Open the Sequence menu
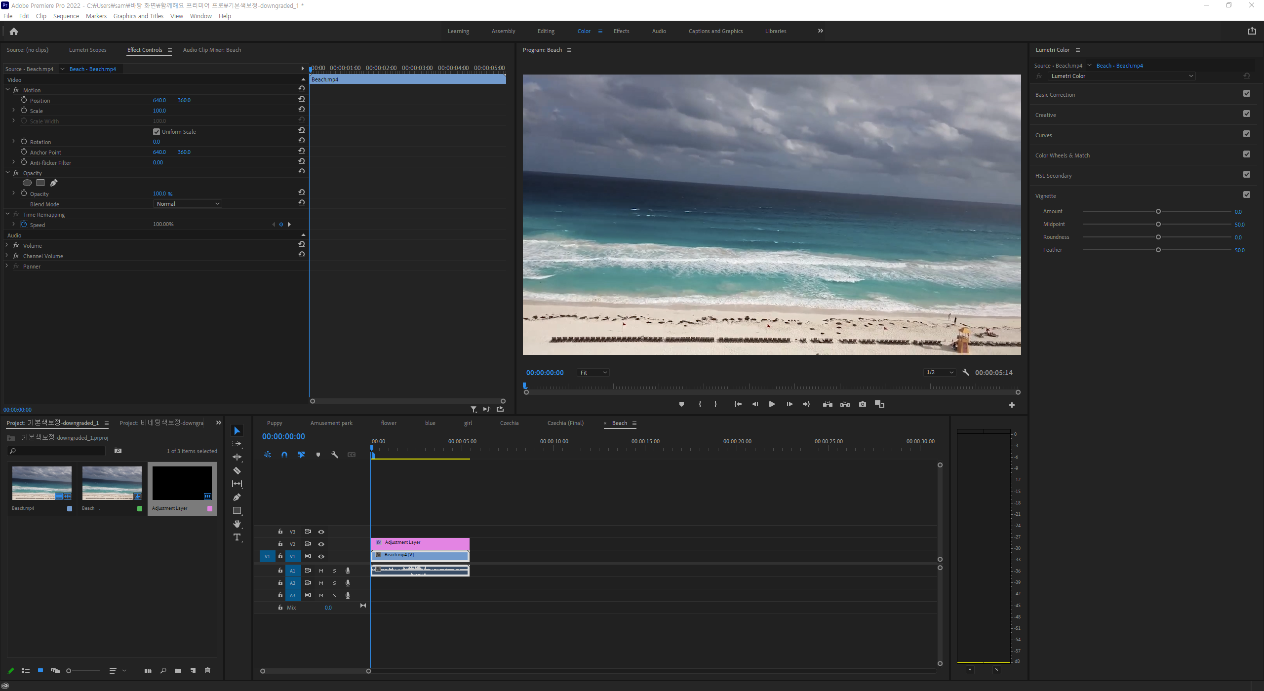 pos(66,16)
